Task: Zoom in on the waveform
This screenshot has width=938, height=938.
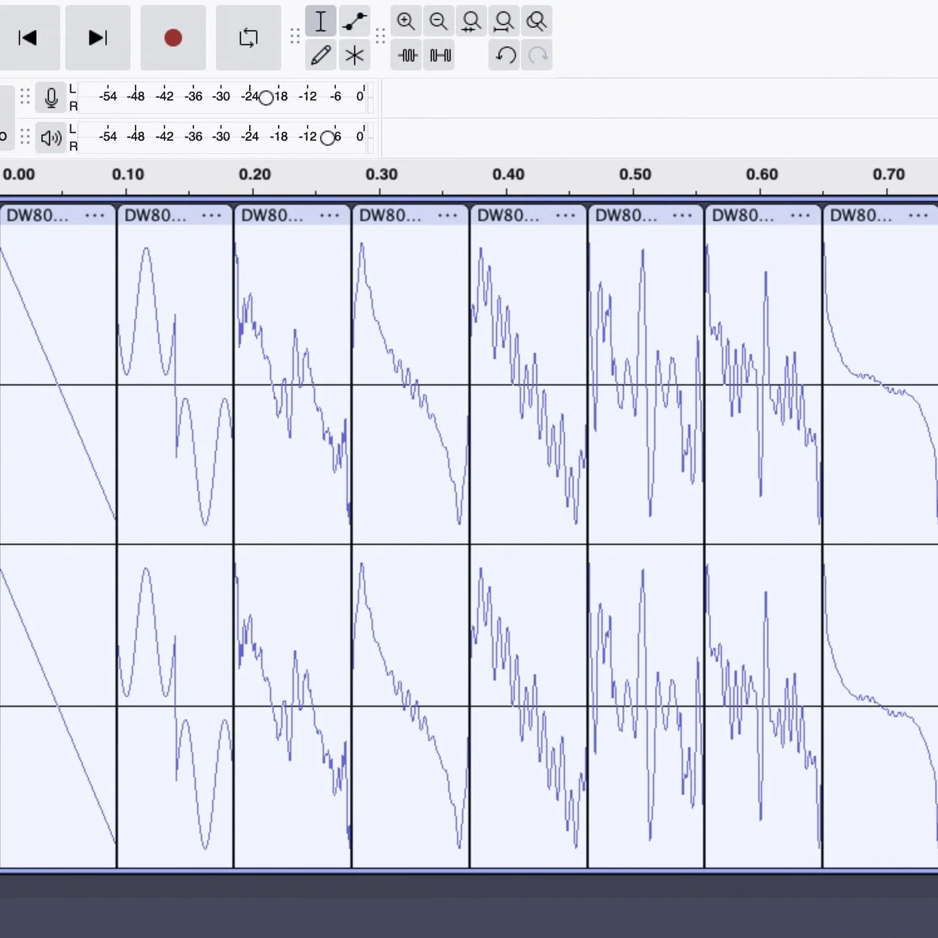Action: click(406, 21)
